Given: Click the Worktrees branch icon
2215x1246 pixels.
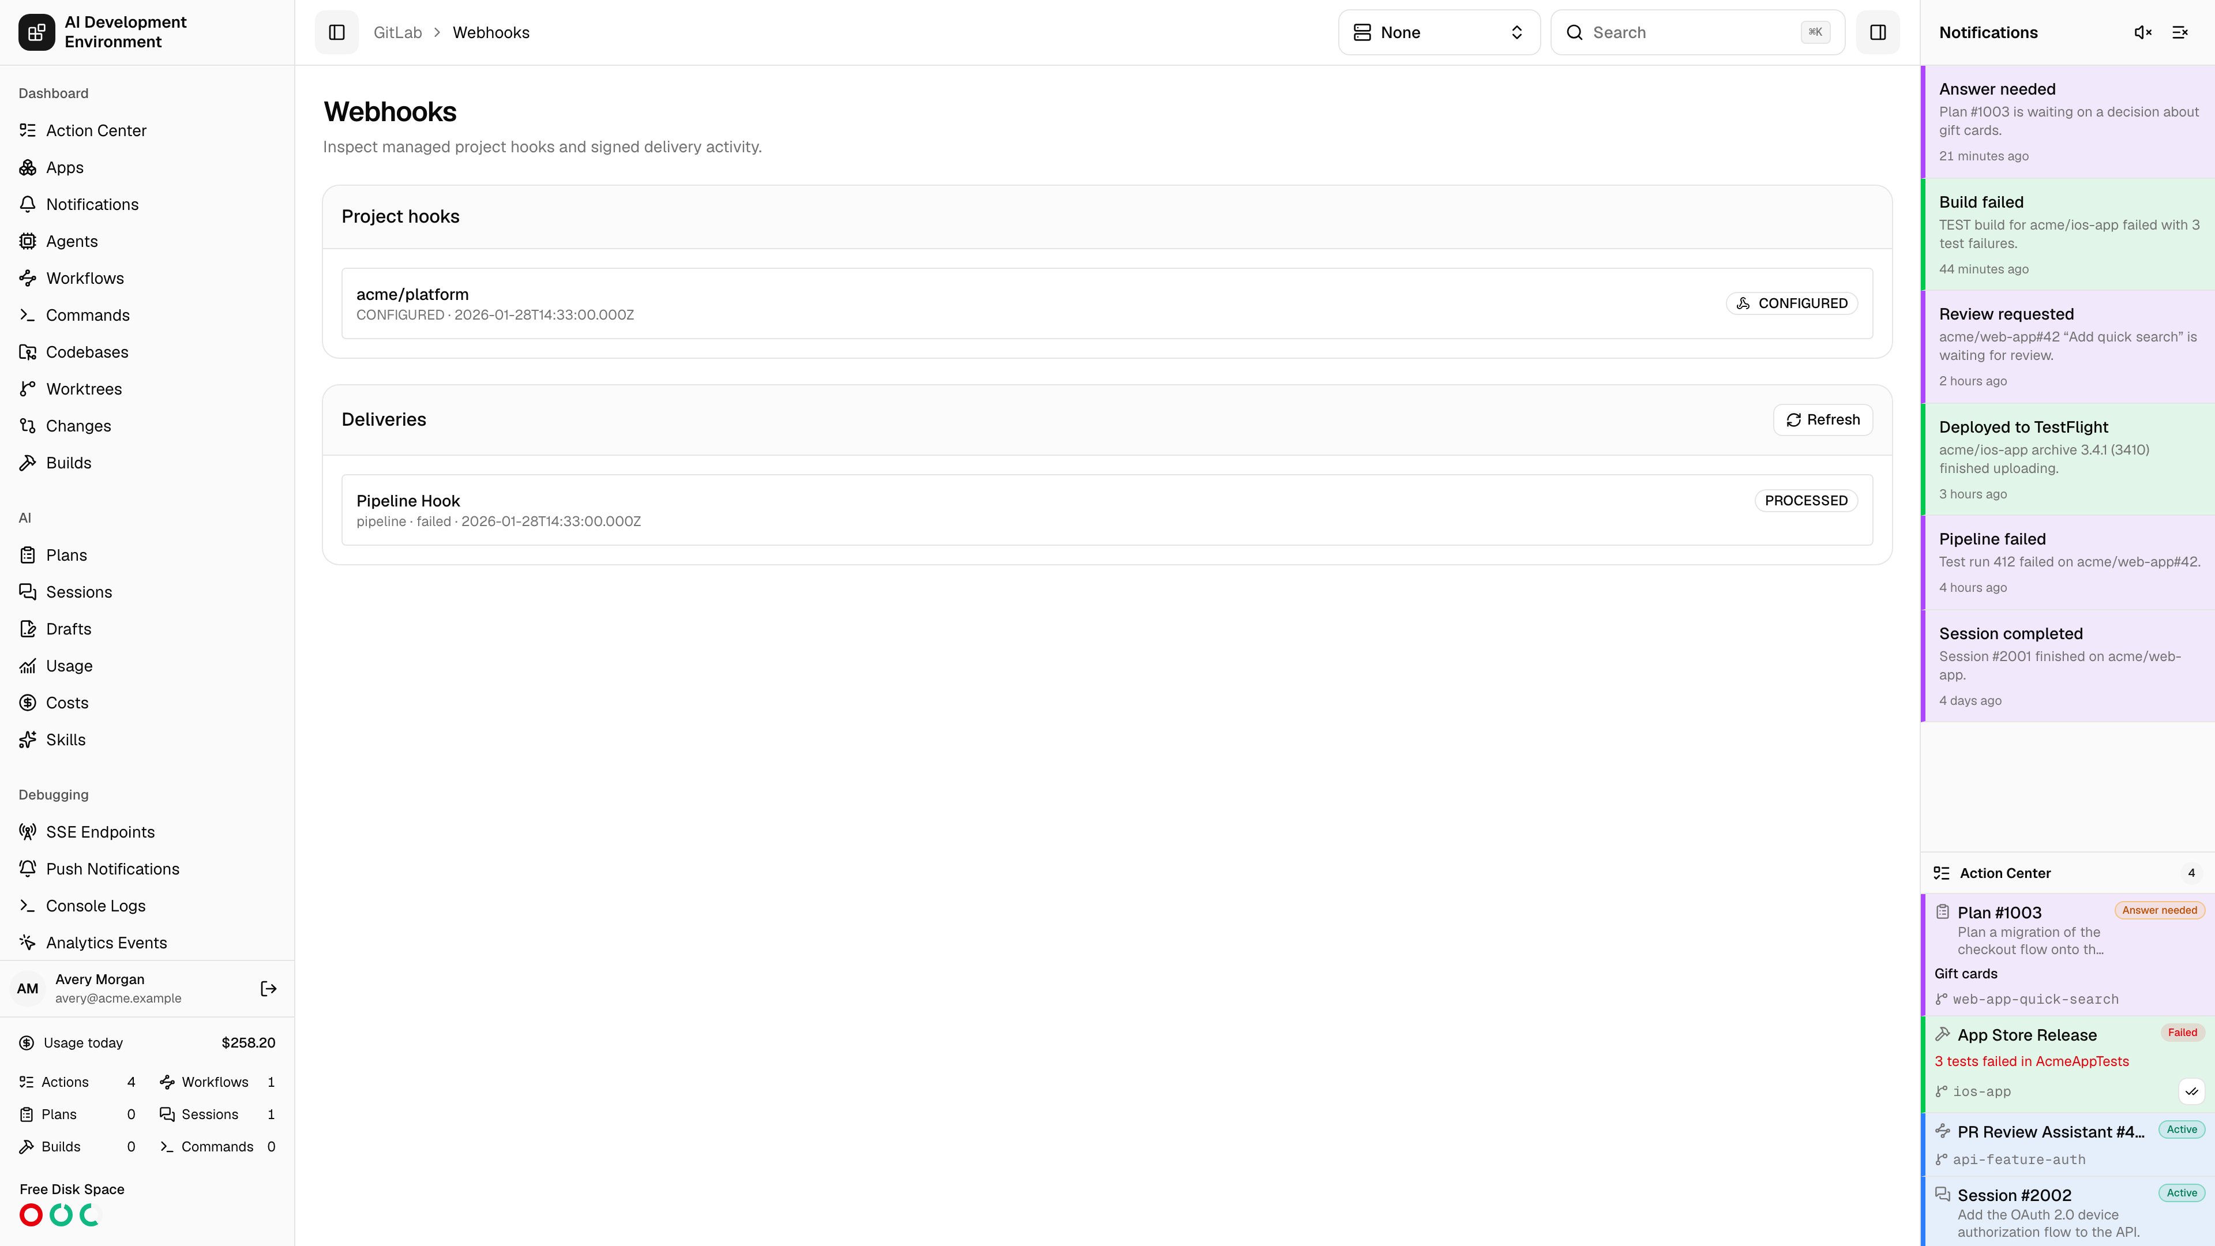Looking at the screenshot, I should pyautogui.click(x=28, y=389).
